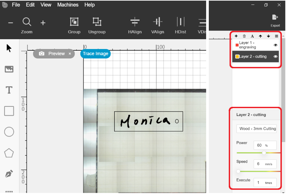Image resolution: width=287 pixels, height=195 pixels.
Task: Open the layer panel hamburger menu
Action: 277,36
